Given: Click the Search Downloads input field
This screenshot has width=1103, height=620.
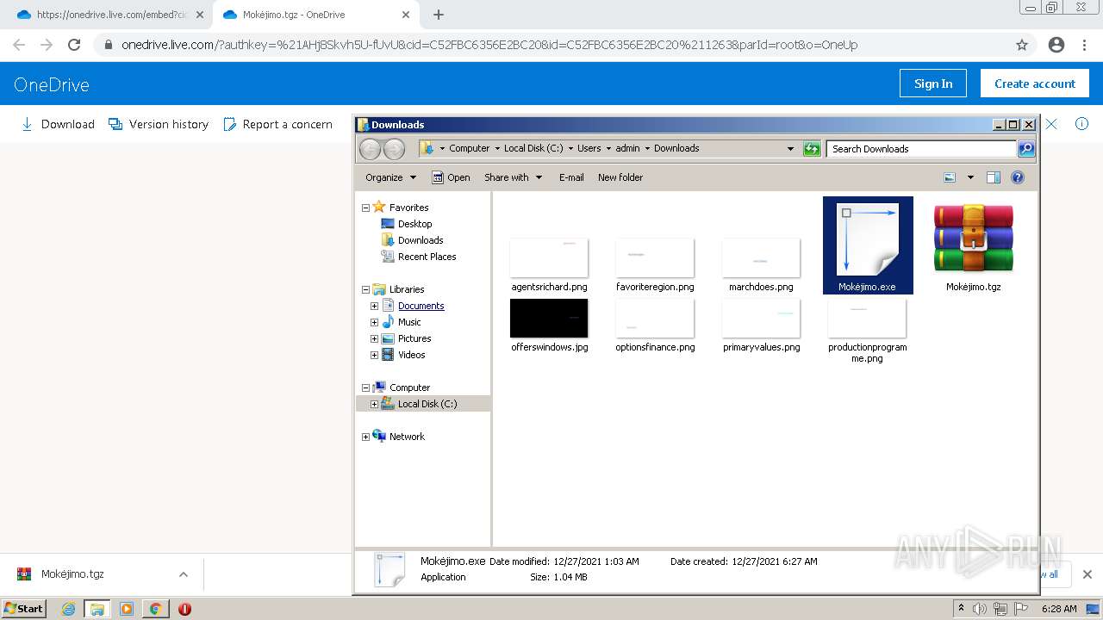Looking at the screenshot, I should coord(921,149).
